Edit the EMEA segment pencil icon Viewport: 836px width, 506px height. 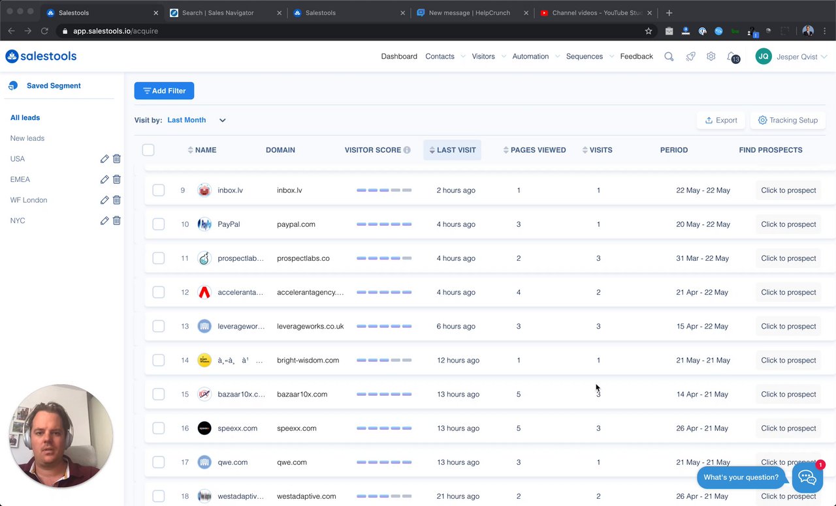104,179
